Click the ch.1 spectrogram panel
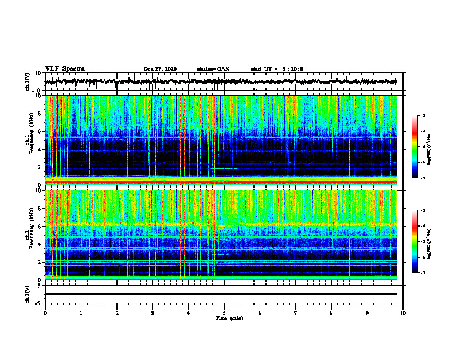This screenshot has height=351, width=454. [221, 140]
